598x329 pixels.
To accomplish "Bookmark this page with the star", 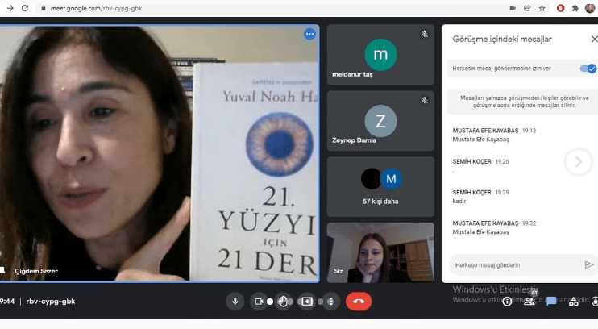I will pos(542,8).
